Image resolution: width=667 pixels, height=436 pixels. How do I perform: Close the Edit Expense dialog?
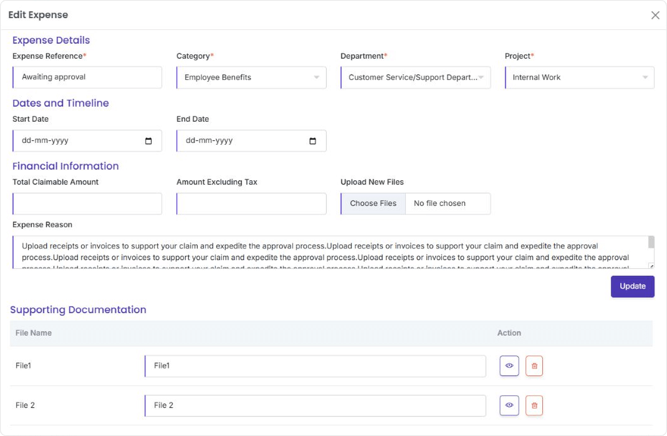[655, 15]
